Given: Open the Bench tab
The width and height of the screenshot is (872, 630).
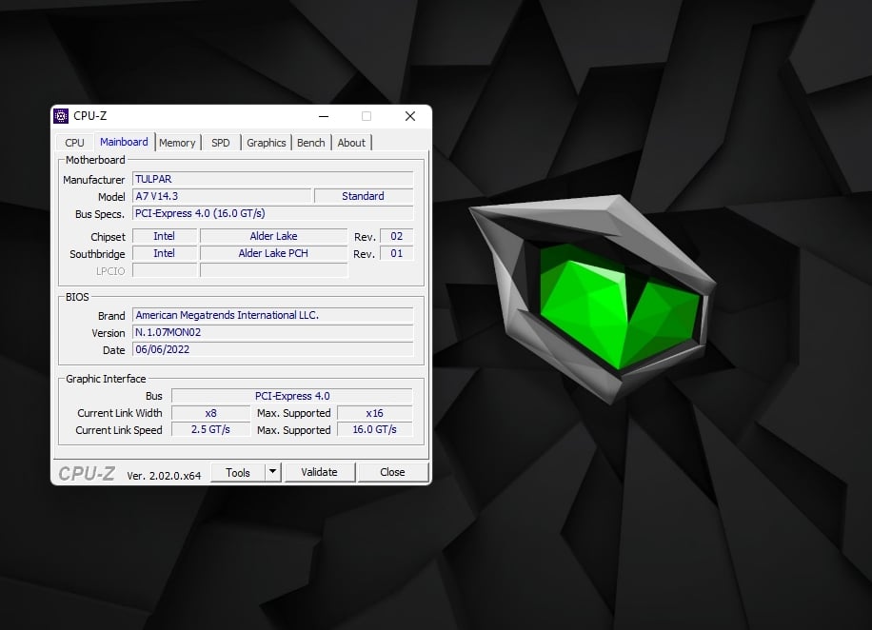Looking at the screenshot, I should (310, 143).
